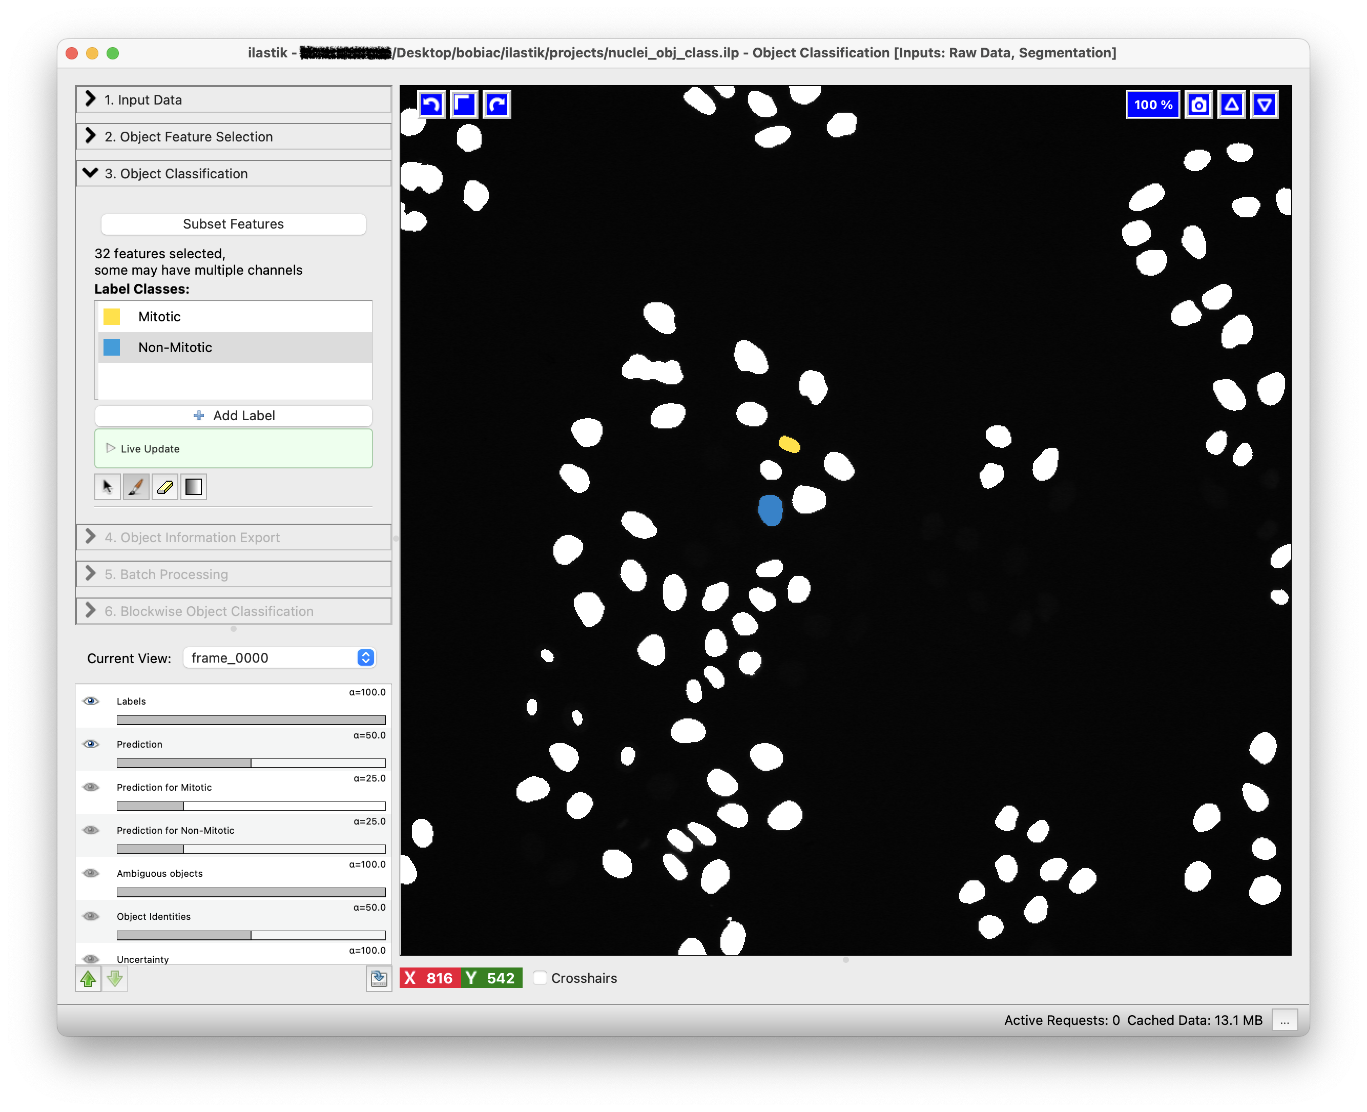The image size is (1367, 1112).
Task: Click the 100 % zoom reset button
Action: [1152, 105]
